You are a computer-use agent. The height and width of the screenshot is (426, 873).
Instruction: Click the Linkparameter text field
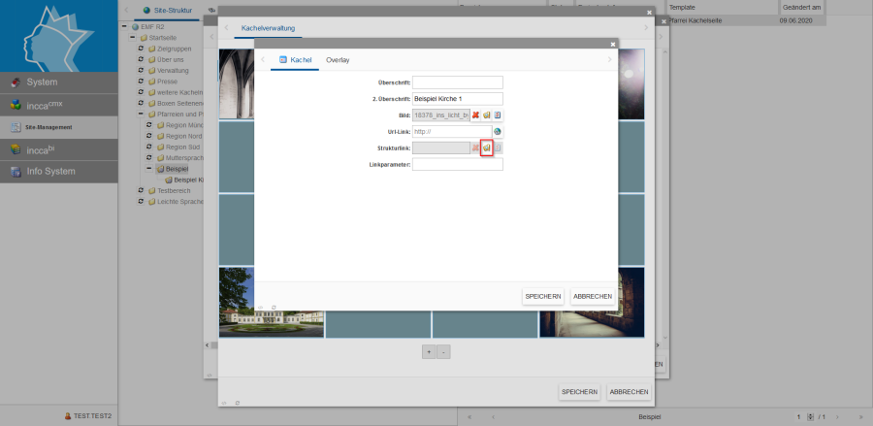457,164
